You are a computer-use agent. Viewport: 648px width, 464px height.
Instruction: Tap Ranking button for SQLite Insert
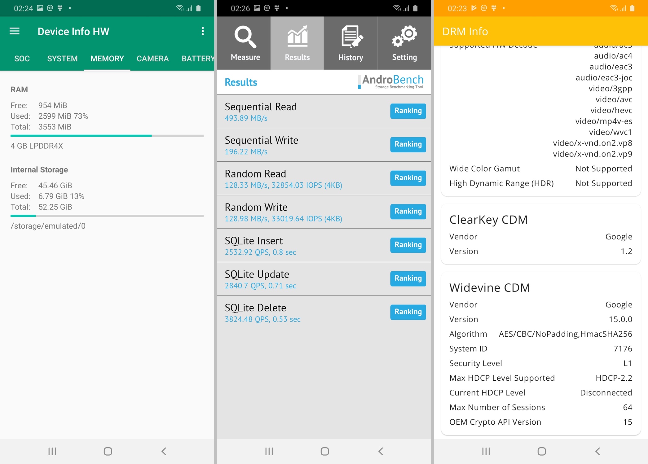coord(408,245)
